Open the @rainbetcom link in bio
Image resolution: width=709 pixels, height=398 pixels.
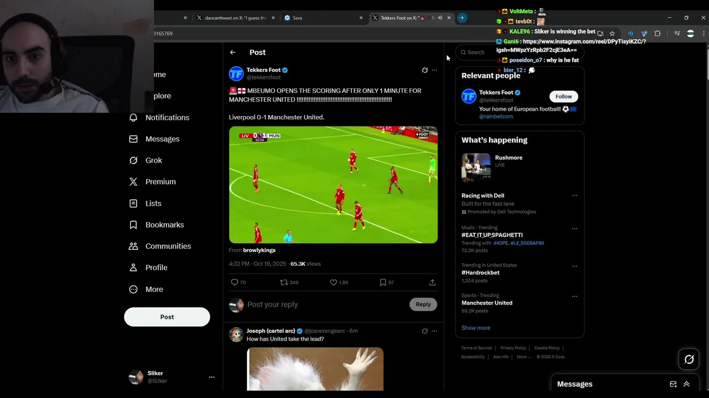[x=496, y=117]
